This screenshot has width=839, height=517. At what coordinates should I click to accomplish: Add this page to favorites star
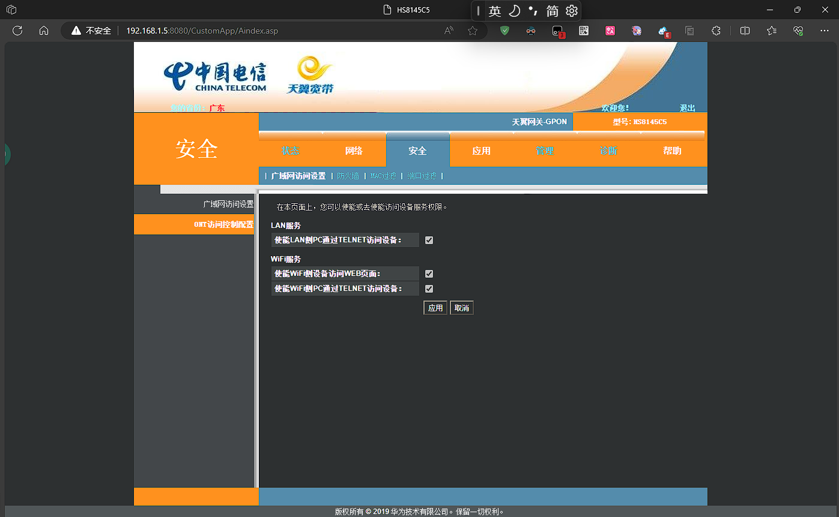pyautogui.click(x=473, y=31)
